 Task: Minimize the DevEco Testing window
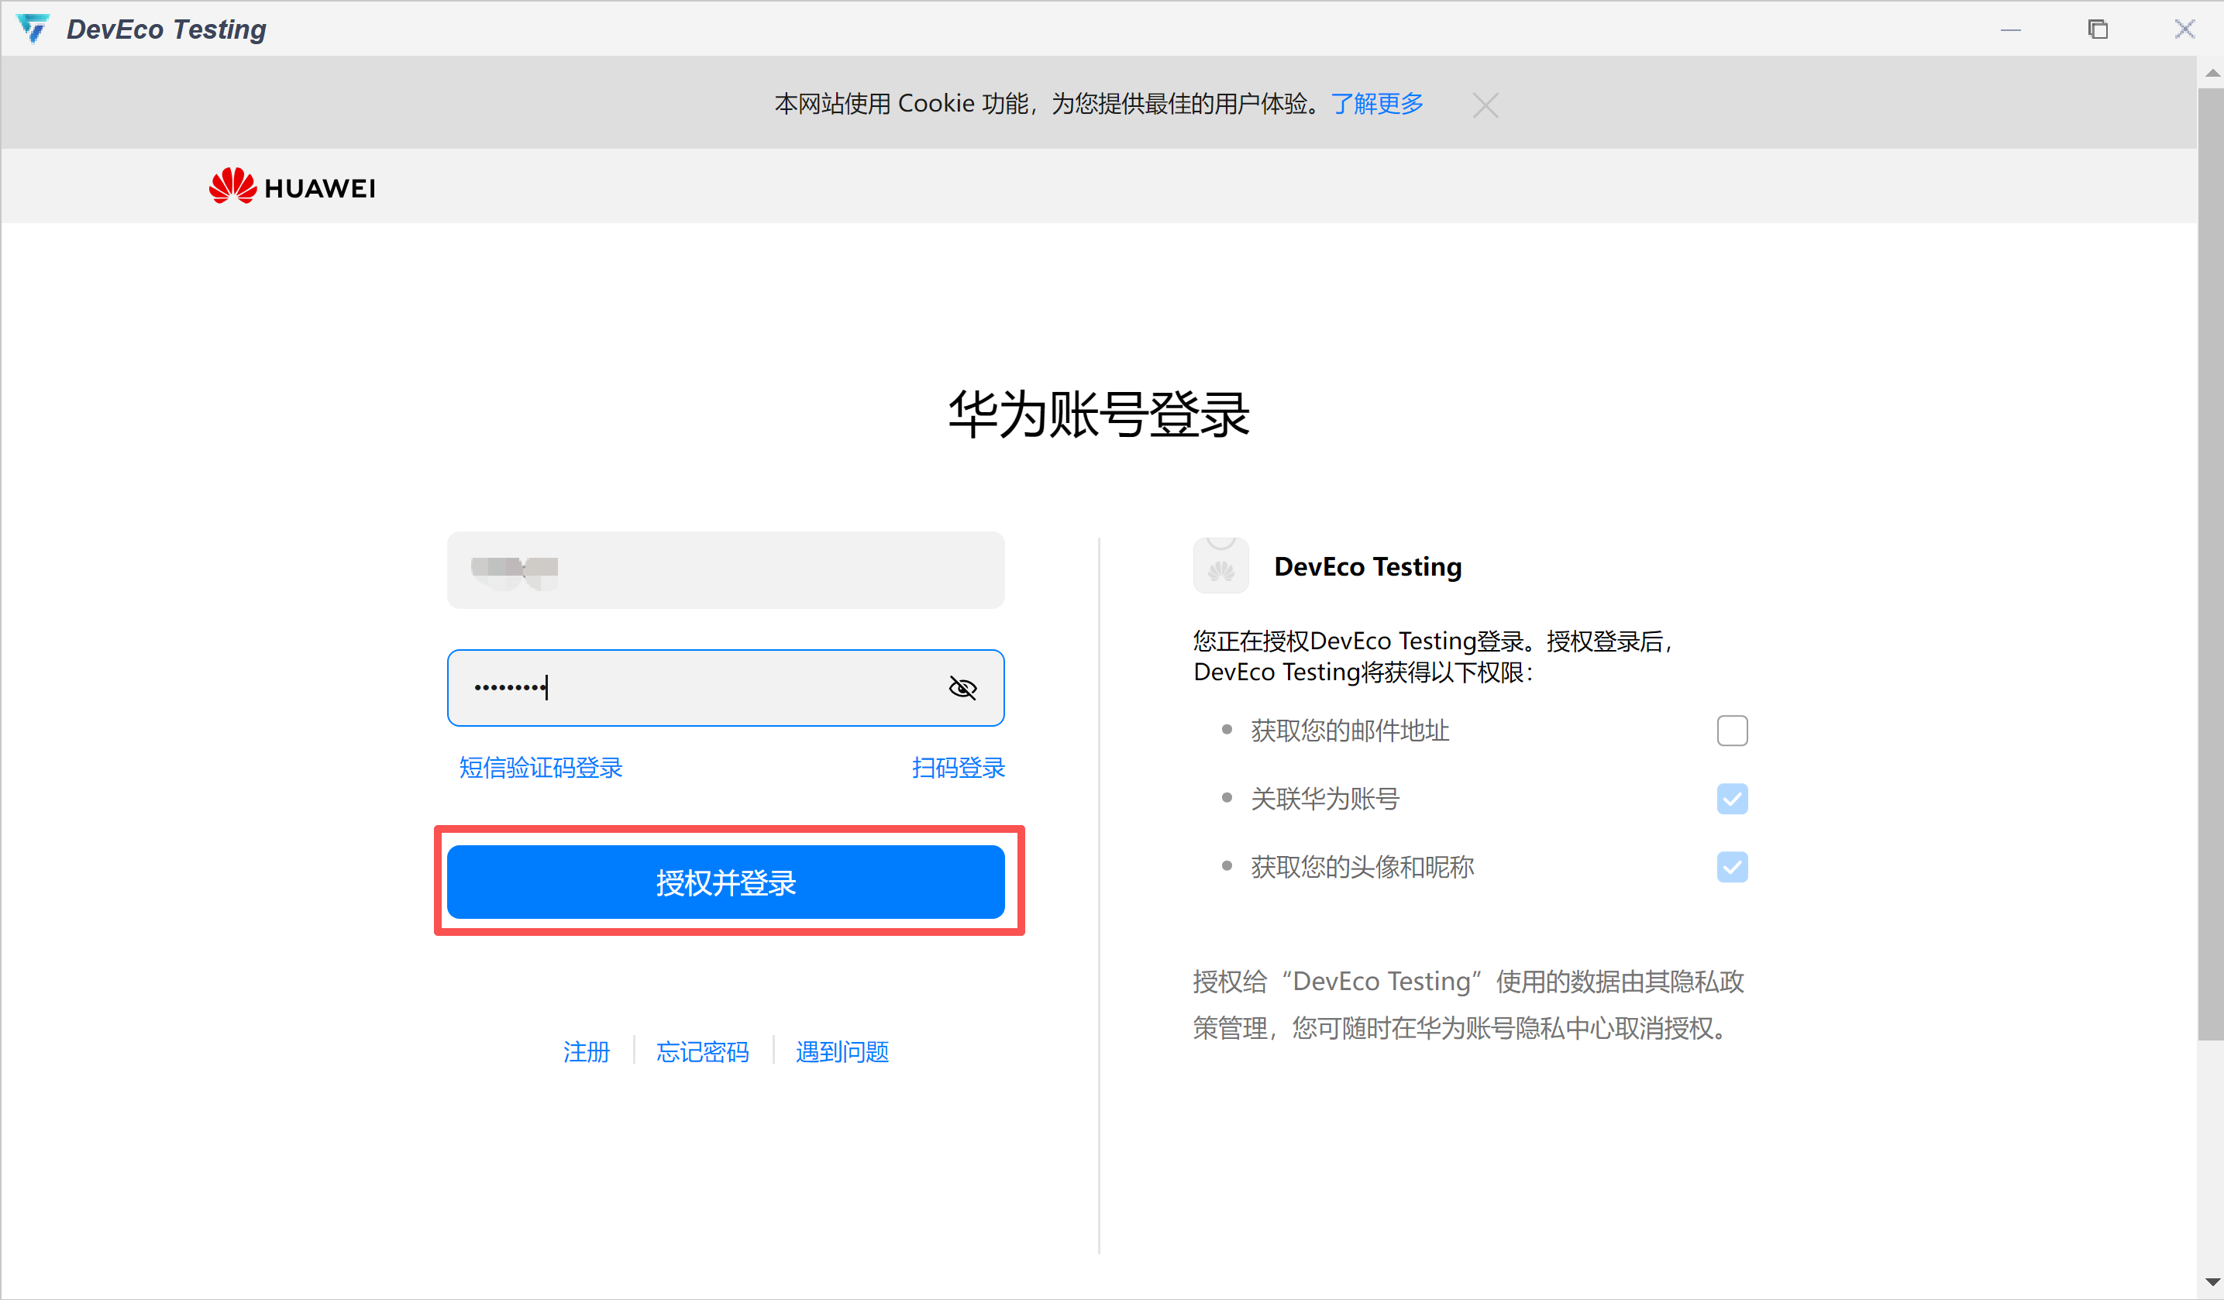[x=2010, y=29]
